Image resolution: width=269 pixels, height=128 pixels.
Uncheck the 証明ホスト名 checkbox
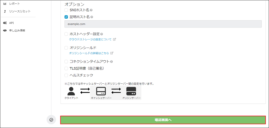click(66, 17)
